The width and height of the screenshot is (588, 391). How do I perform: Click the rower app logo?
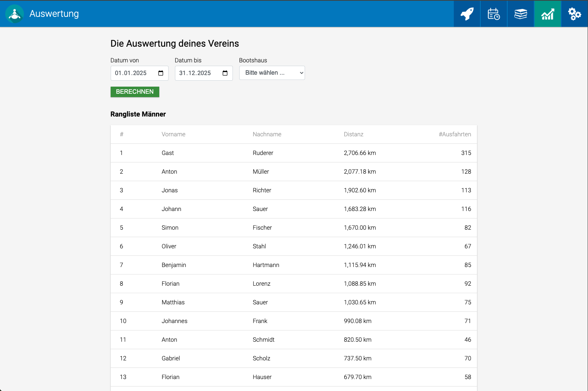point(15,14)
